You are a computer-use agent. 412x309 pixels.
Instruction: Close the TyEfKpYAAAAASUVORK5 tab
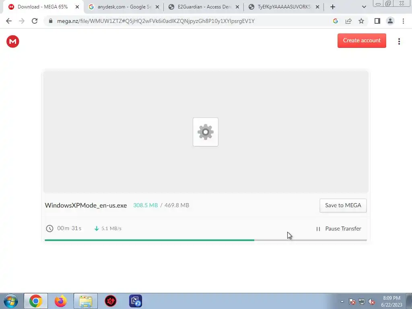pos(317,7)
